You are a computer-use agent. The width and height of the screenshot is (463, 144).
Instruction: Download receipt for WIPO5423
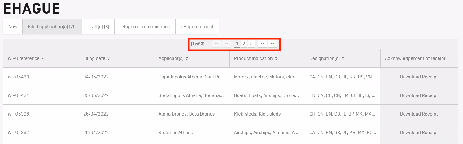[419, 77]
